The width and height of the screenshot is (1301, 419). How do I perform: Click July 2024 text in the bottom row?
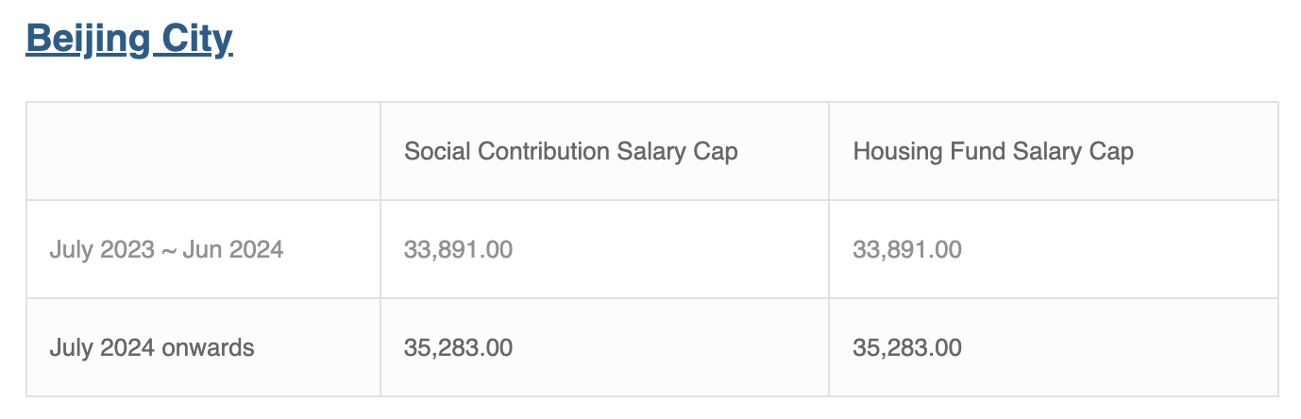tap(101, 347)
